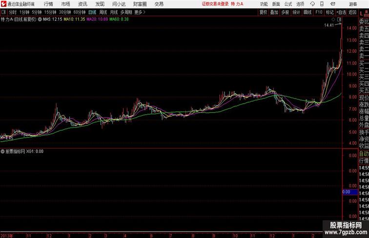
Task: Click the round icon before 股票指标网 XG1
Action: [2, 151]
